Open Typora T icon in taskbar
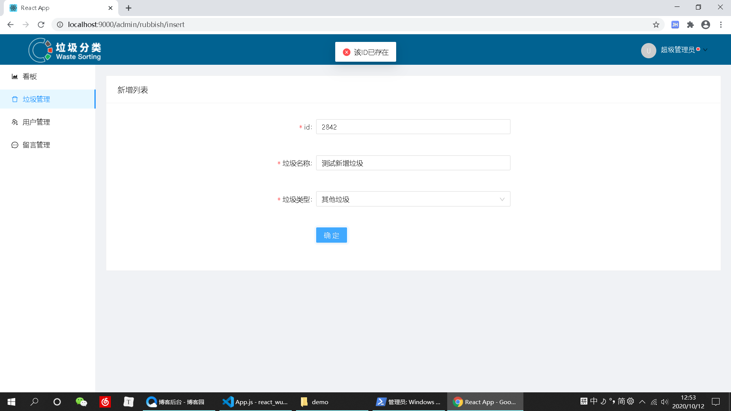This screenshot has height=411, width=731. pyautogui.click(x=129, y=402)
